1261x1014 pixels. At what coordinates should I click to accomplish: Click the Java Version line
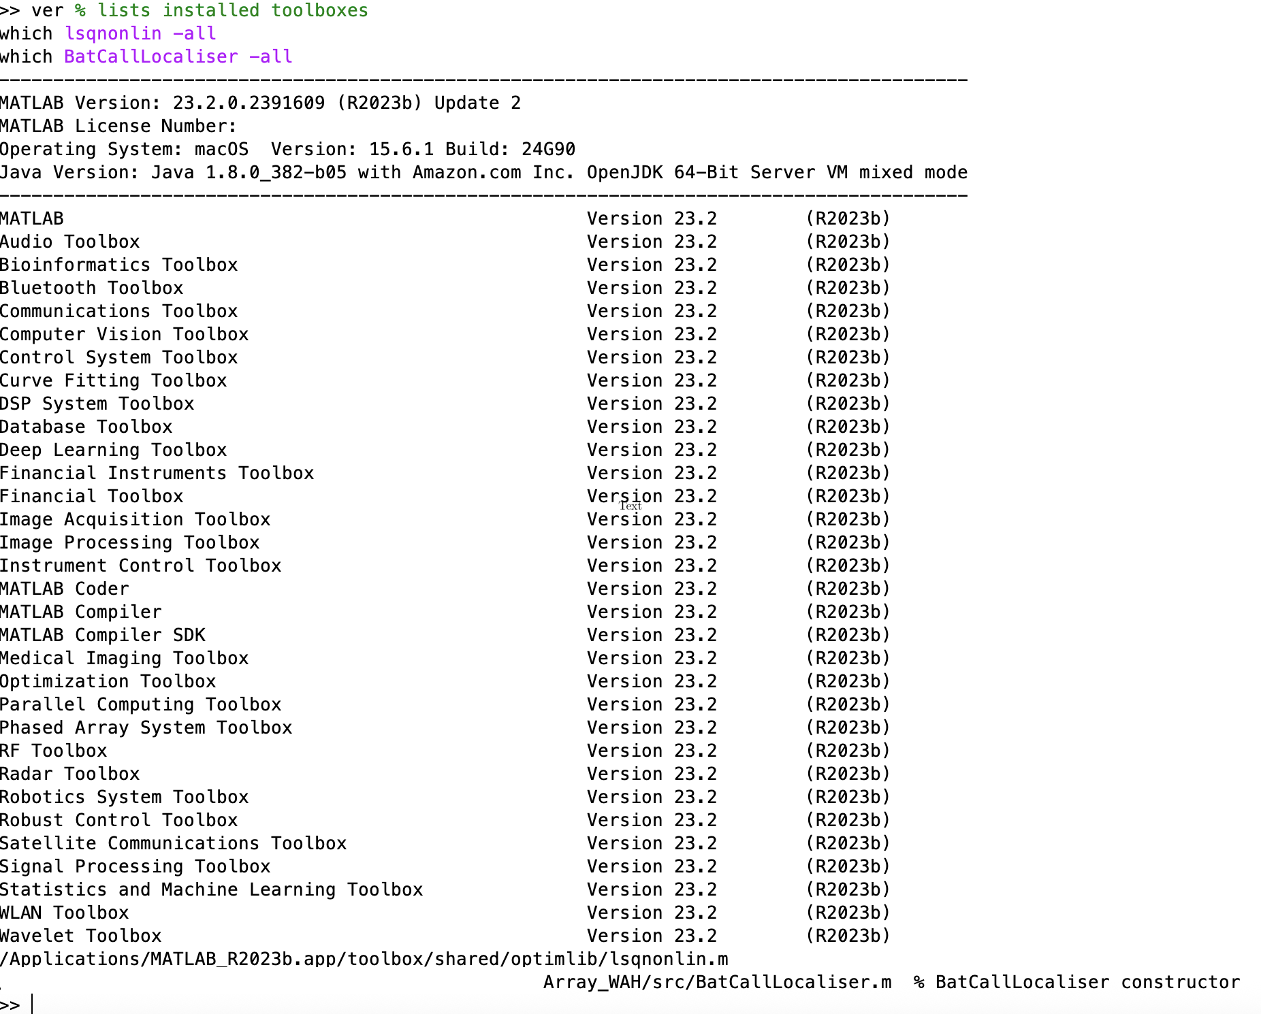[272, 172]
